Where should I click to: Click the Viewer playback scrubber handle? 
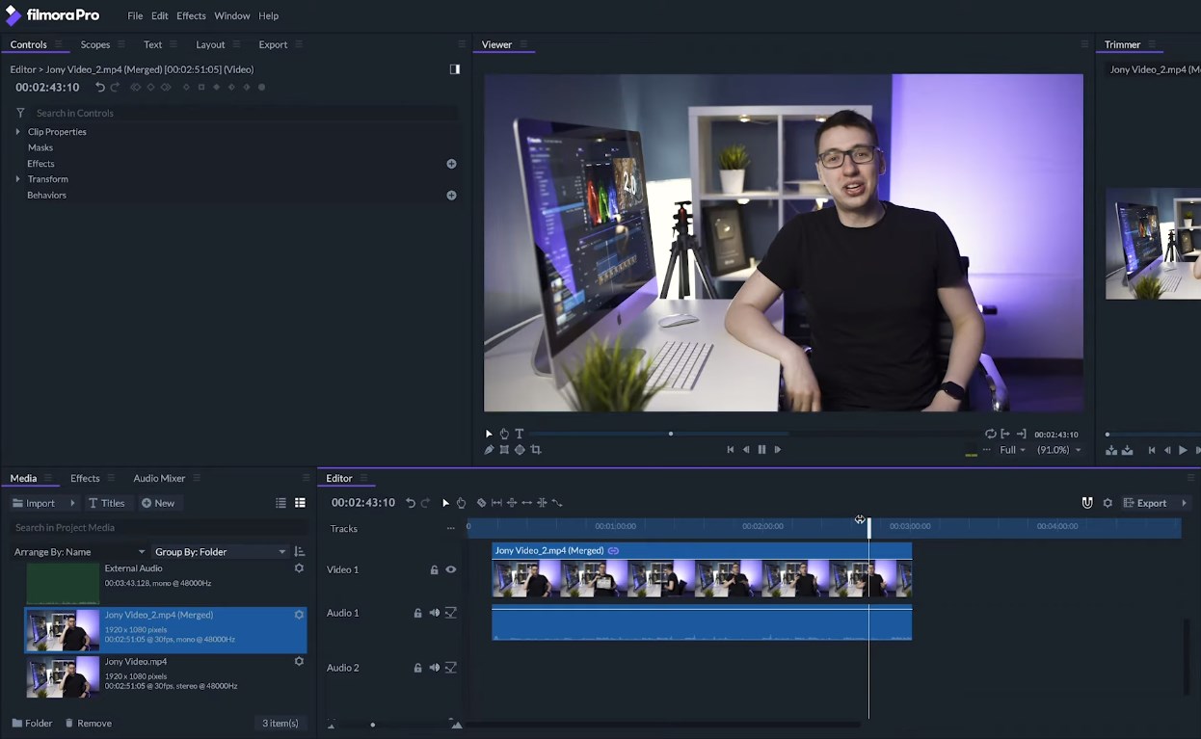point(671,434)
